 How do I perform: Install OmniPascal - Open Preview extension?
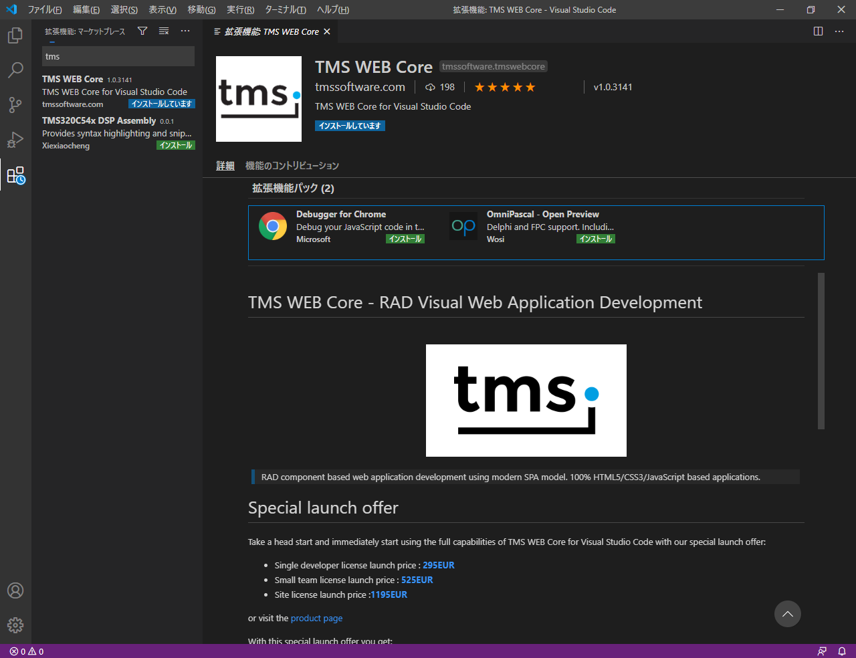click(x=596, y=239)
